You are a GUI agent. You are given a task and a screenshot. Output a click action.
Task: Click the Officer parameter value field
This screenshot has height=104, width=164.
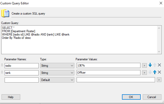(x=108, y=73)
